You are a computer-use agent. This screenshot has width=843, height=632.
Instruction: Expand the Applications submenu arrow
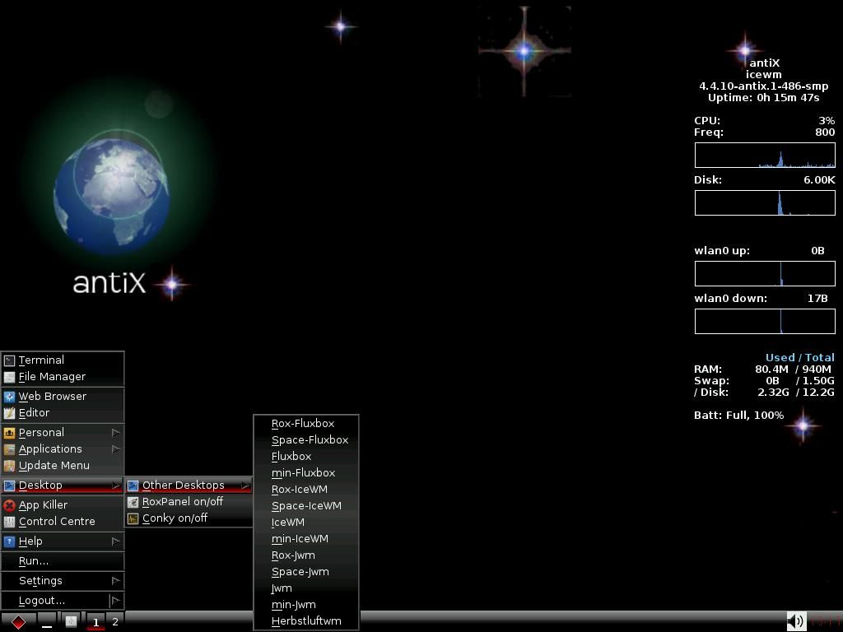click(x=115, y=449)
